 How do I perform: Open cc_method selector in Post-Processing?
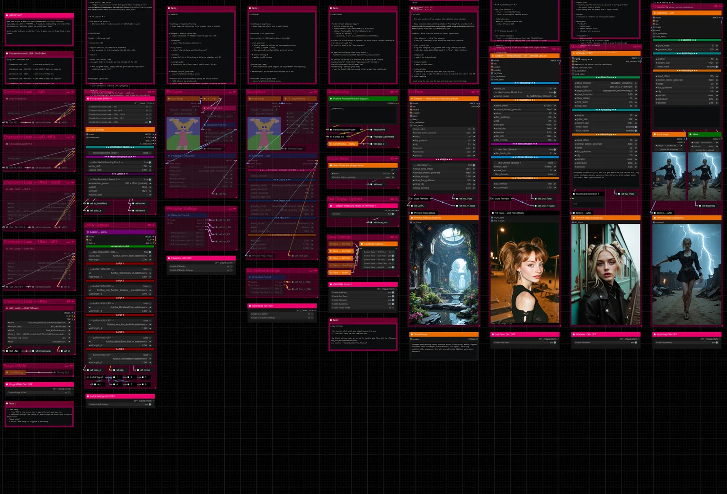[524, 184]
